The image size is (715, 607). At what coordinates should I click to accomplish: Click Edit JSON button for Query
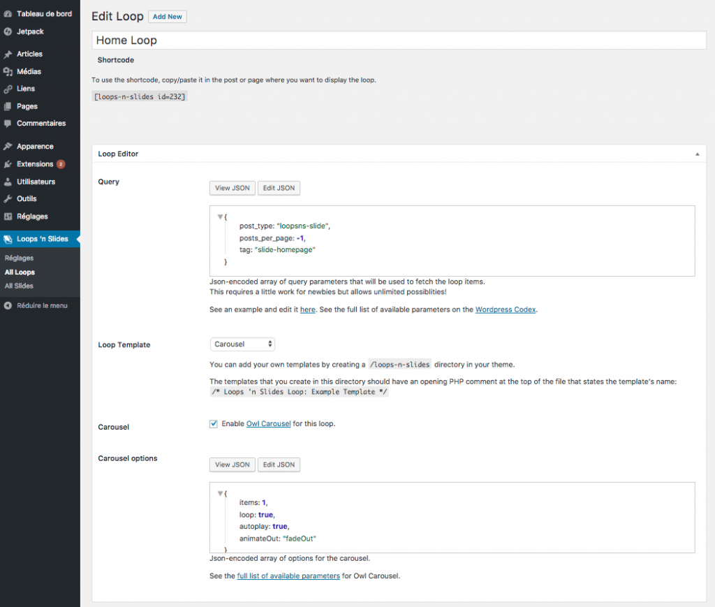279,188
